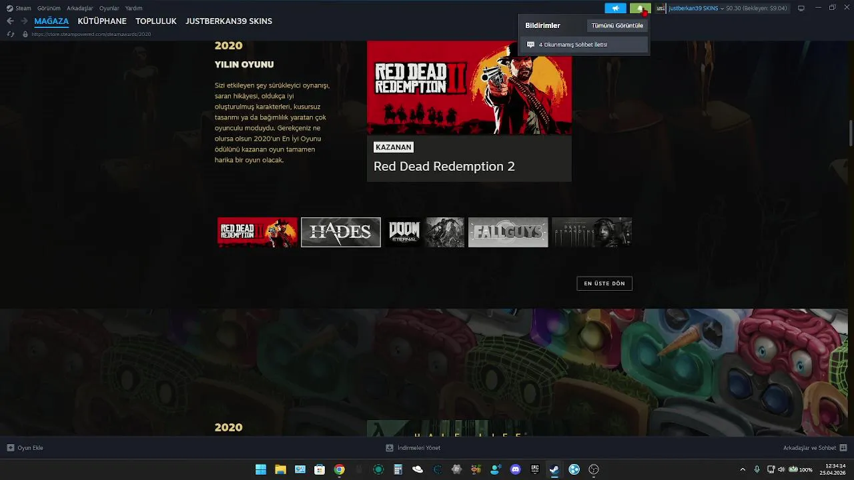The width and height of the screenshot is (854, 480).
Task: Click the plus icon beside Oyun Ekle
Action: (x=10, y=448)
